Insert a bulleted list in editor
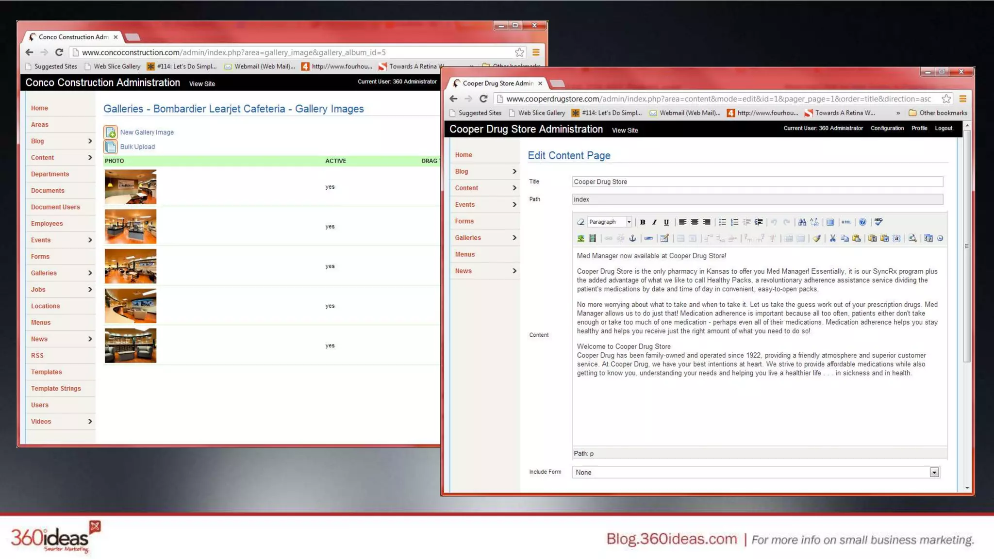 pos(722,222)
